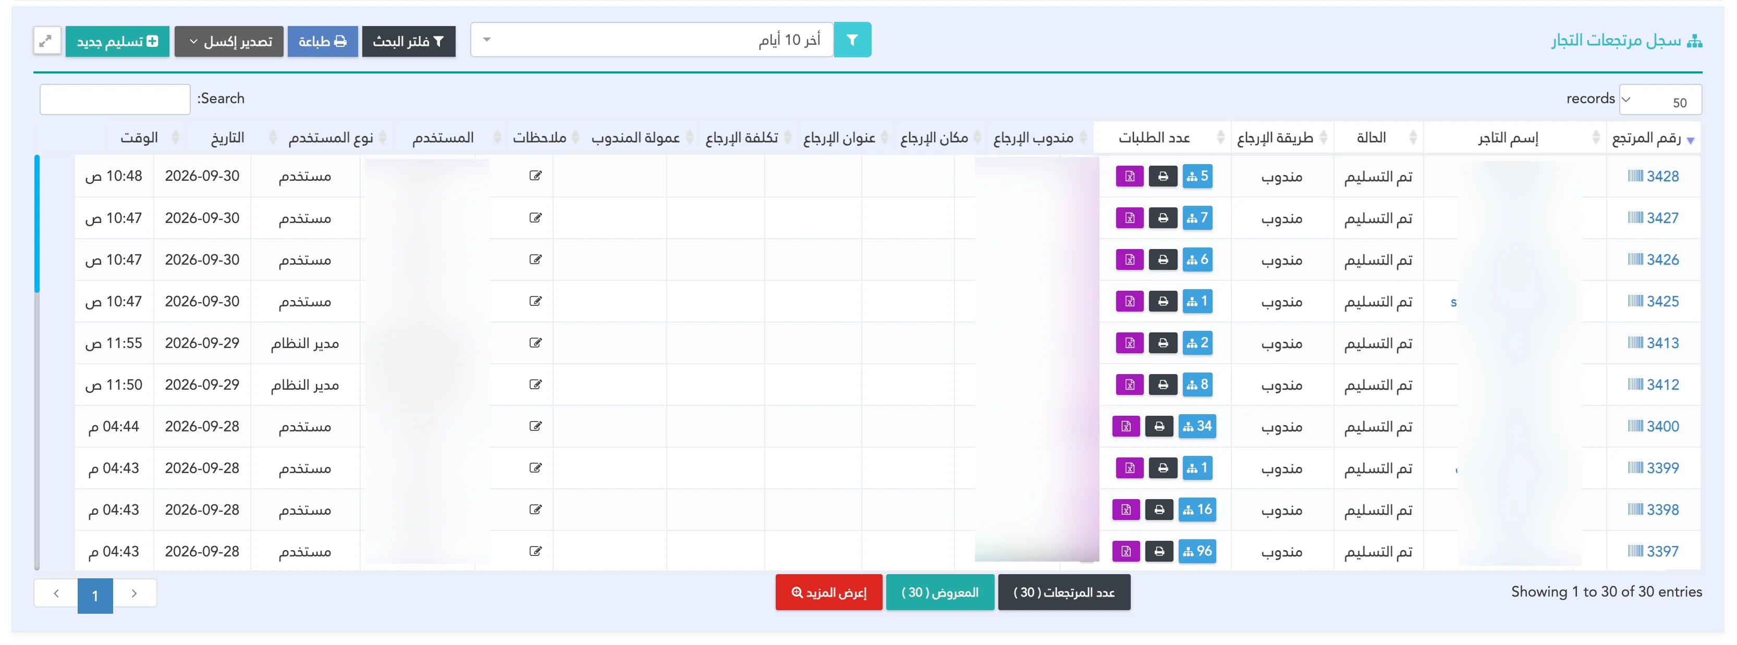Open the تصدير إكسل export dropdown
The image size is (1737, 645).
(x=228, y=42)
